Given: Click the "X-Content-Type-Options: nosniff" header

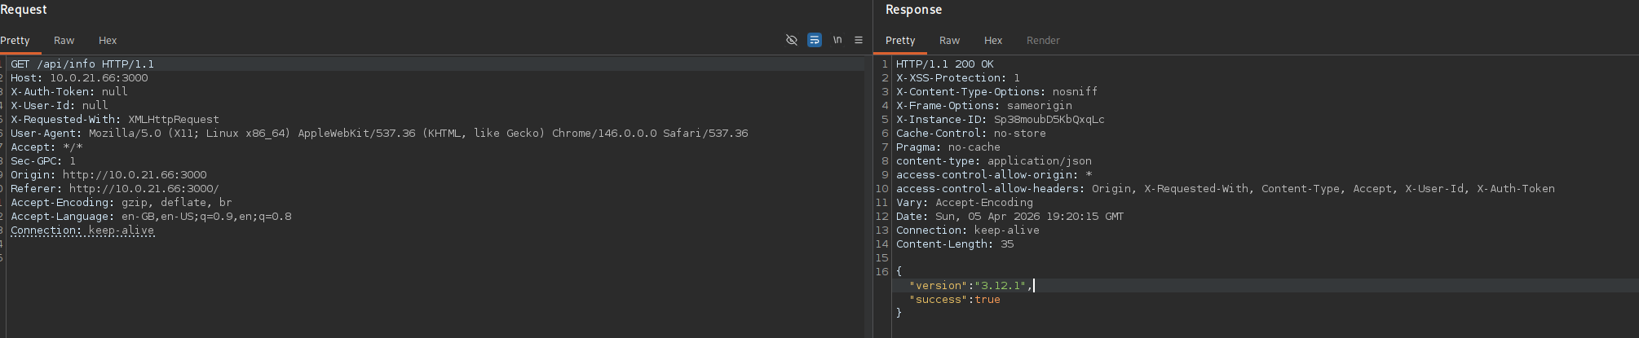Looking at the screenshot, I should click(x=997, y=91).
